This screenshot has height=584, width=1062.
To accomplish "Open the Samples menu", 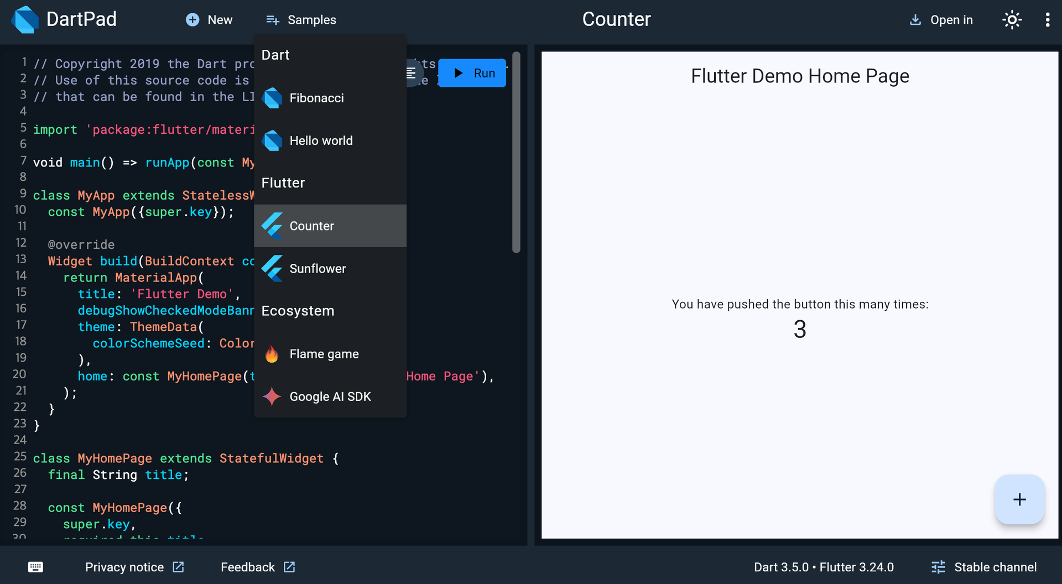I will (301, 20).
